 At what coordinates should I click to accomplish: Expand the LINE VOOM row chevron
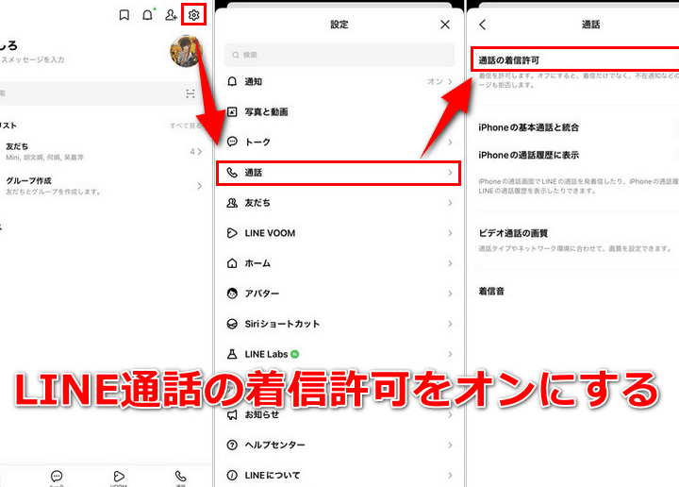pyautogui.click(x=450, y=233)
